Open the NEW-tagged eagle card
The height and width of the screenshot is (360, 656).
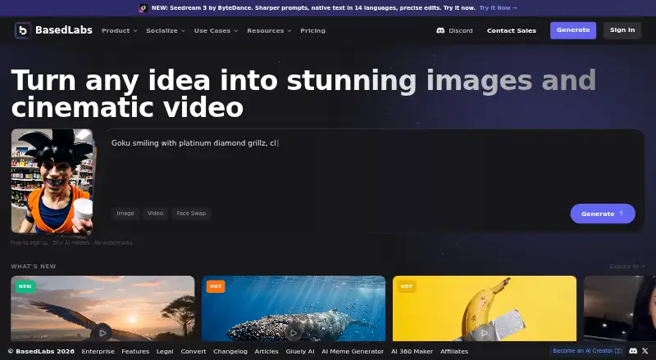pos(102,308)
